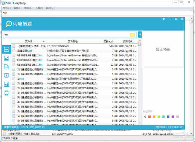Click 37,078 个对象 in Everything status bar

pos(10,138)
